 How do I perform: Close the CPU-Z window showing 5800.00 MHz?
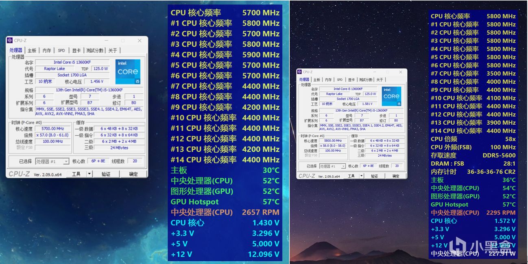(x=401, y=72)
